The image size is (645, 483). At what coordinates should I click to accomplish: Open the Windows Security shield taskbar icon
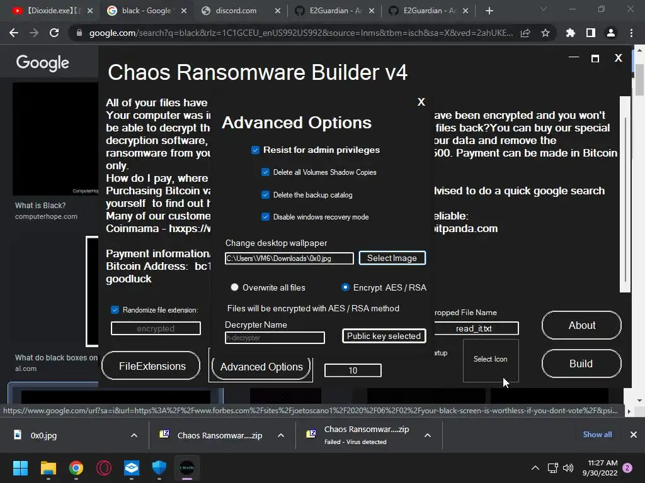(x=159, y=468)
